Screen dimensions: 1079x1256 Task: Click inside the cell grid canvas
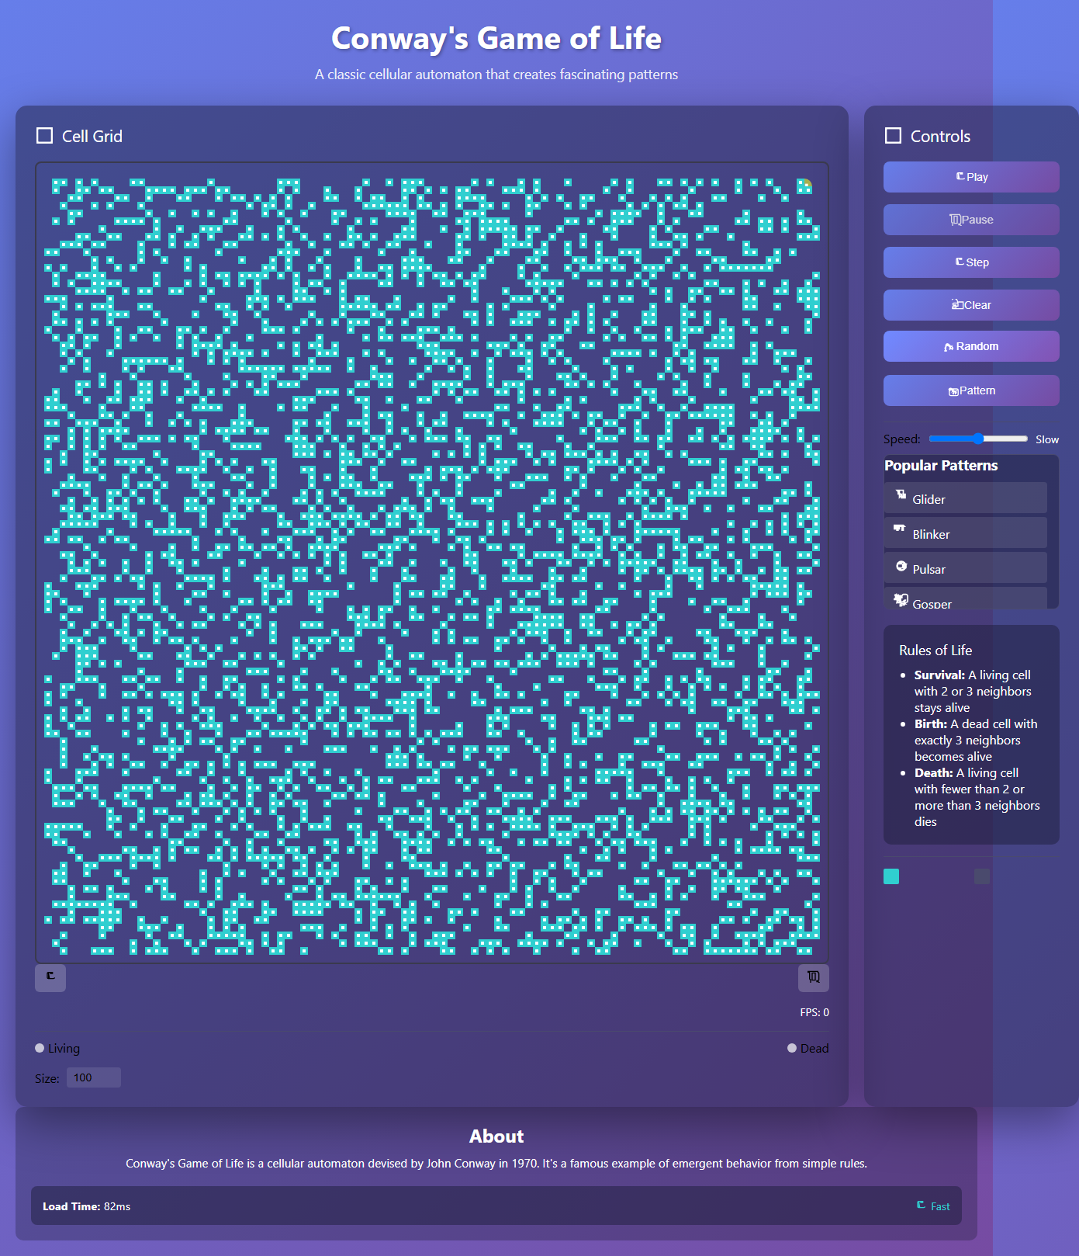tap(432, 563)
